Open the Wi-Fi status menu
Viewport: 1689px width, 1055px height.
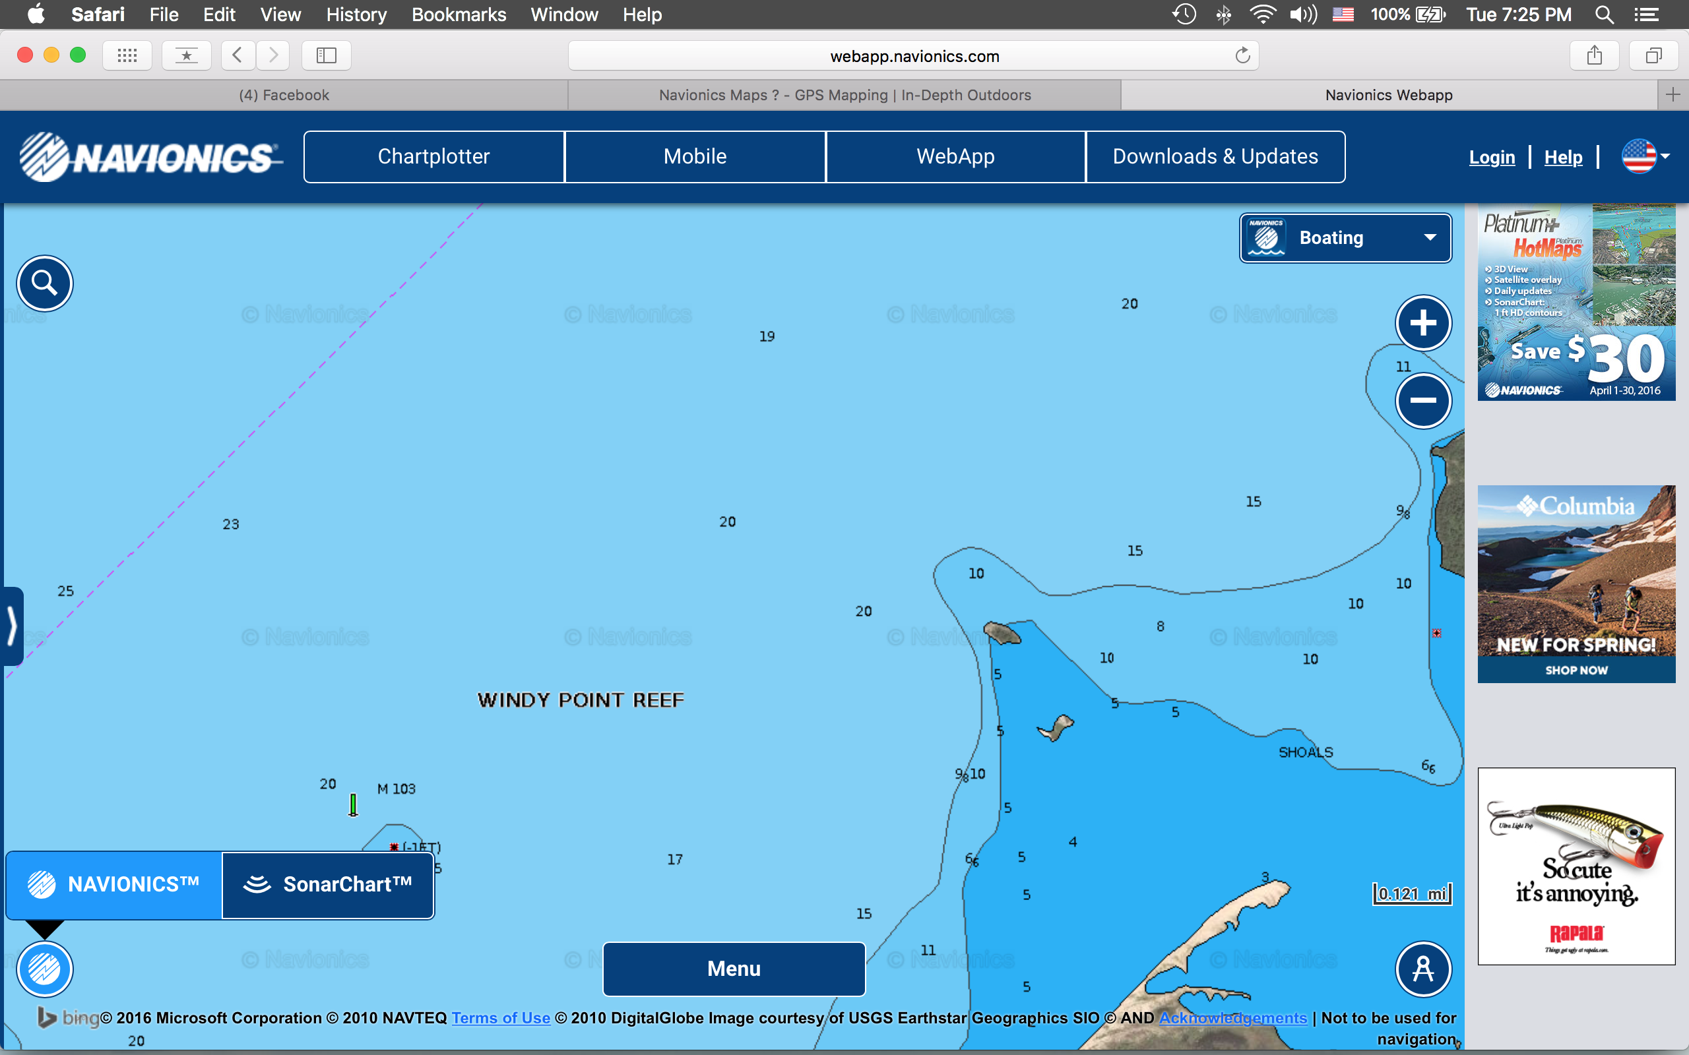tap(1263, 15)
